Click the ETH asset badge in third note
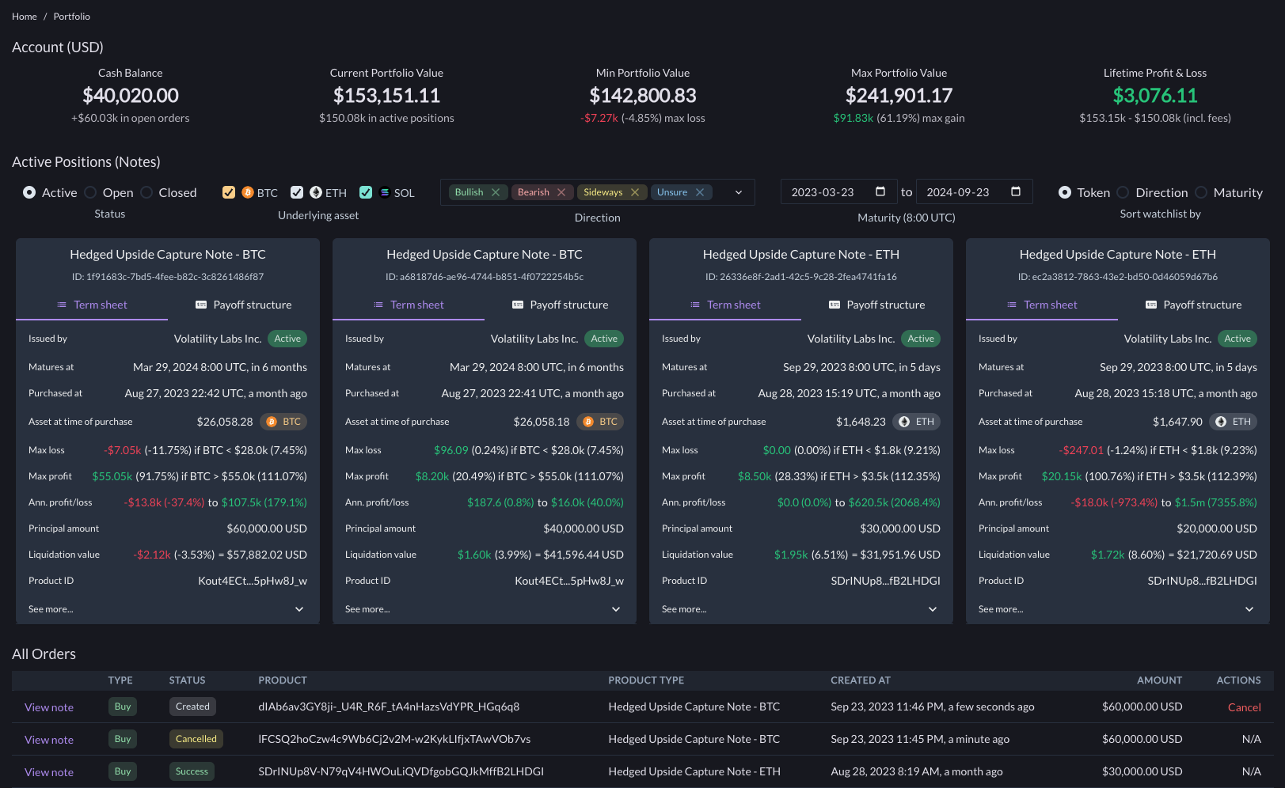The image size is (1285, 788). click(916, 422)
